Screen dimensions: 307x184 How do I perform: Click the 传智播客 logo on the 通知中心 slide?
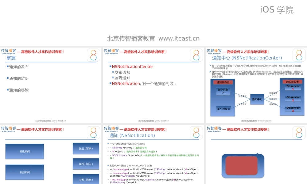pyautogui.click(x=214, y=51)
